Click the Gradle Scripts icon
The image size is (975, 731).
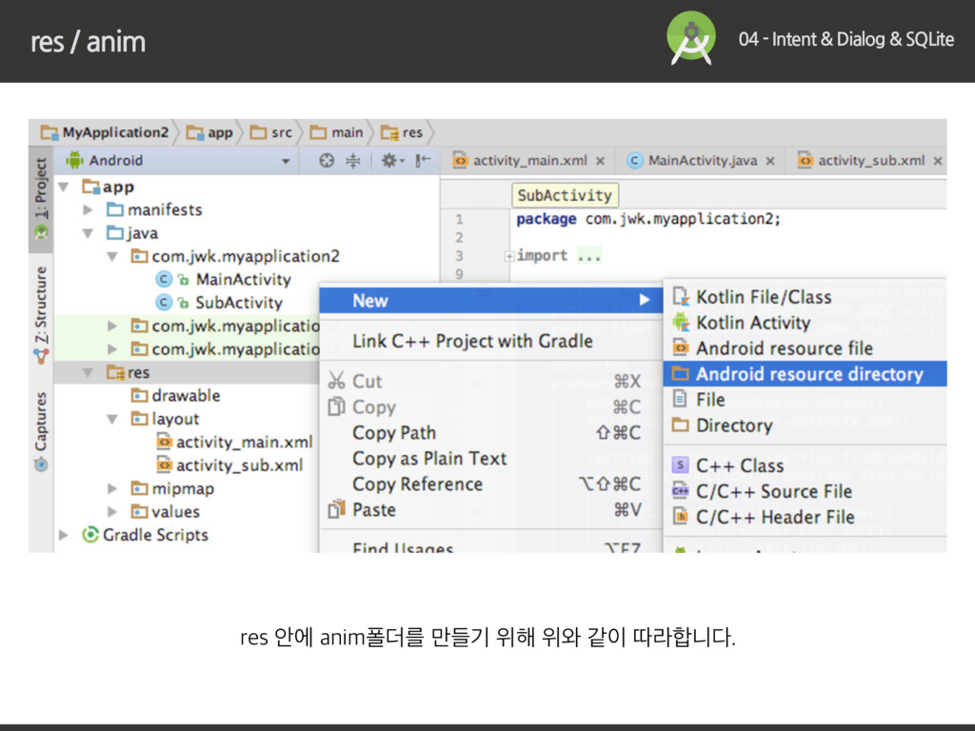coord(90,535)
